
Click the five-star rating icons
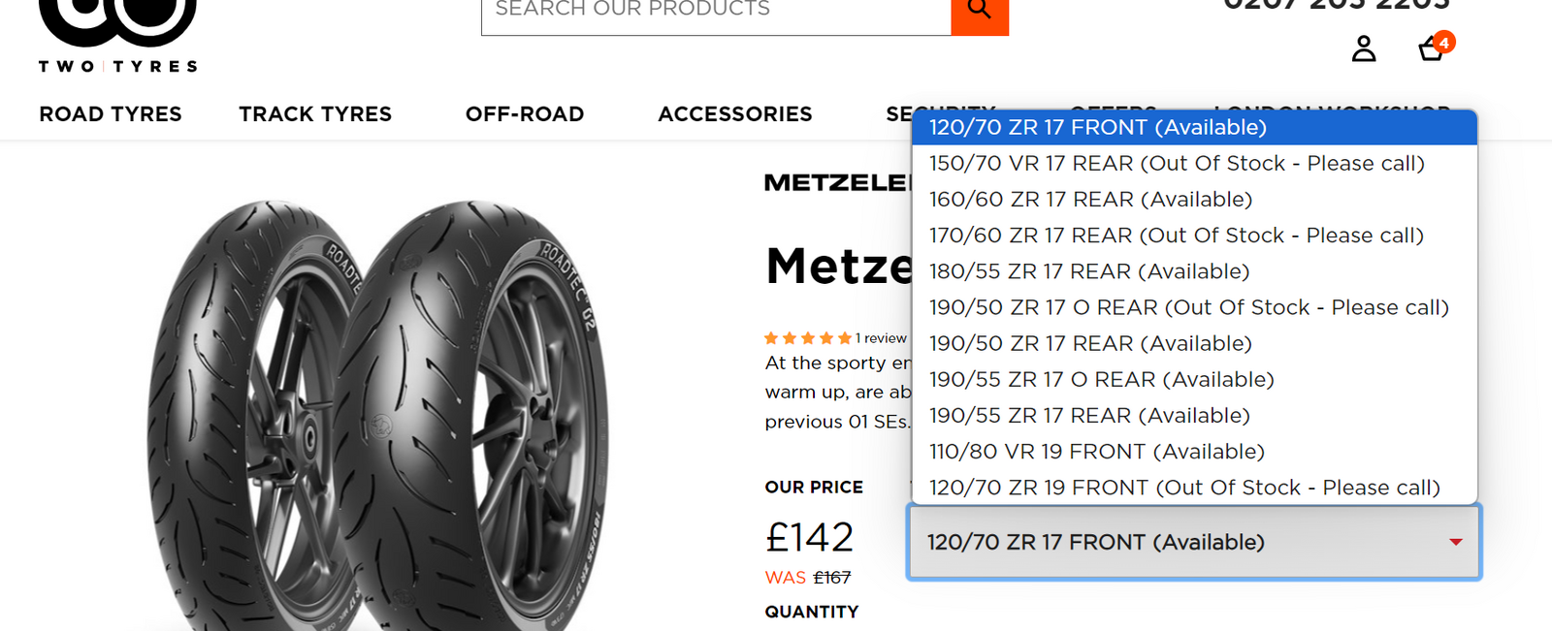point(807,338)
